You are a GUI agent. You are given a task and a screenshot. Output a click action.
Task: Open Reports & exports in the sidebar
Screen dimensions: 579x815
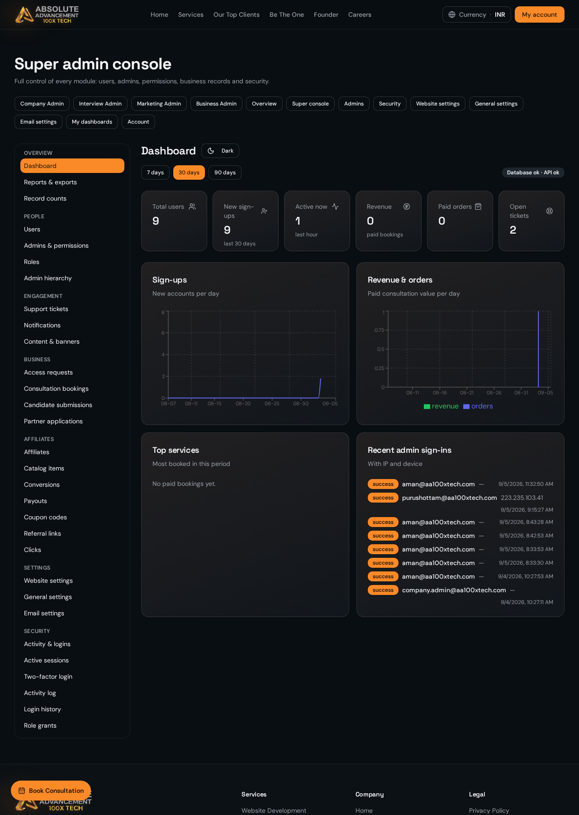click(x=72, y=182)
